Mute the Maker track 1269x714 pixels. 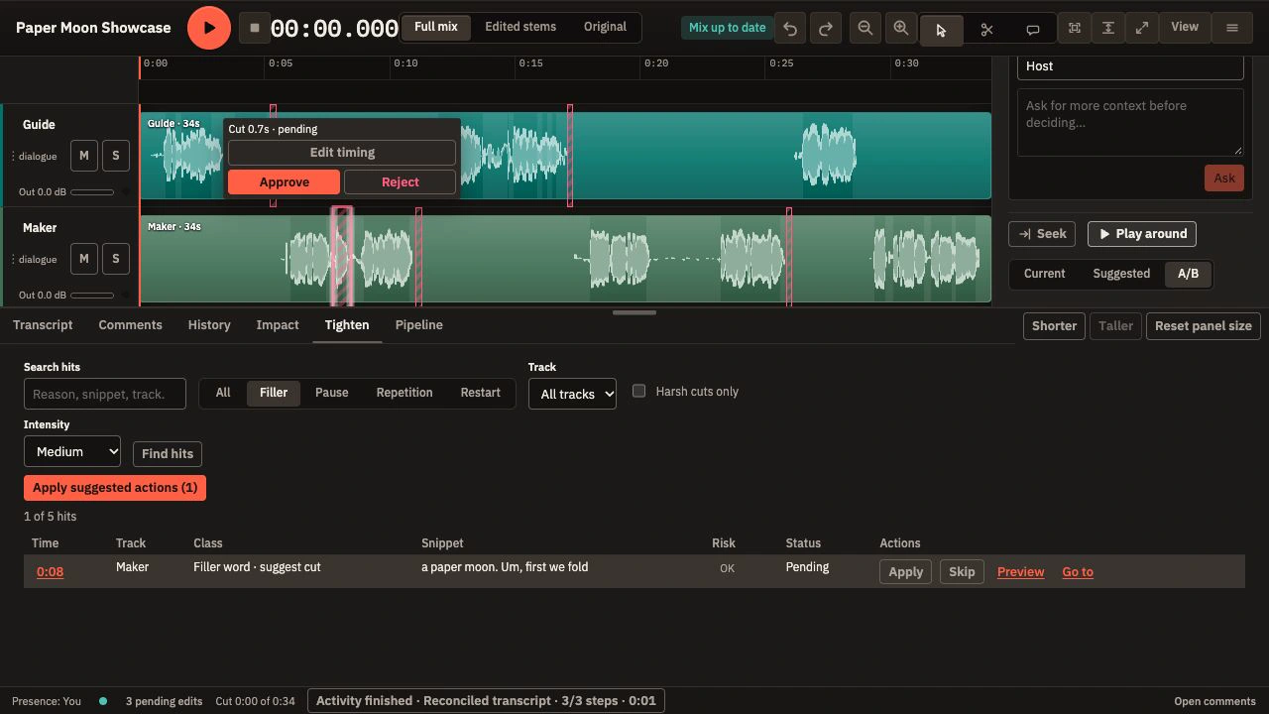[84, 259]
